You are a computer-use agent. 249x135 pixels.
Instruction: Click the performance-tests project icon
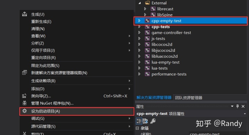147,74
